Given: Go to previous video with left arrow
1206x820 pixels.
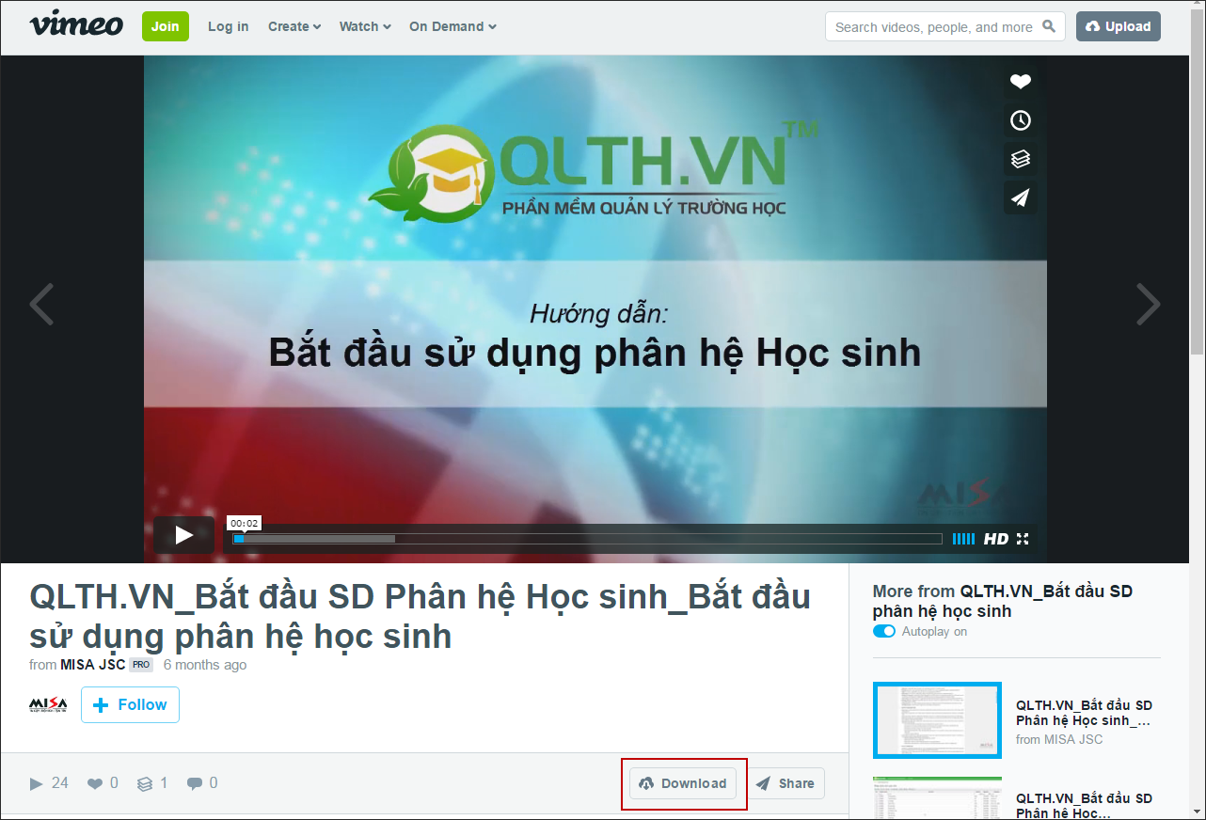Looking at the screenshot, I should [x=41, y=304].
